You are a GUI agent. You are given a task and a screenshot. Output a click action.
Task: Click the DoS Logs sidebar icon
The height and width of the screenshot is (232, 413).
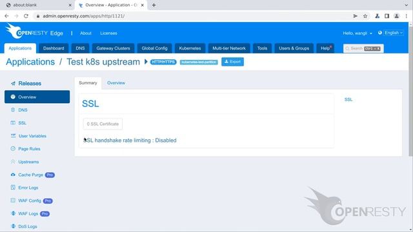[13, 226]
